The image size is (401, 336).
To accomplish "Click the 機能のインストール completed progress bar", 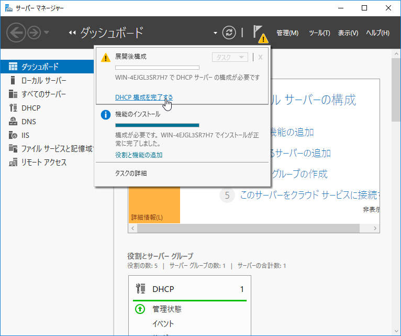I will (157, 125).
